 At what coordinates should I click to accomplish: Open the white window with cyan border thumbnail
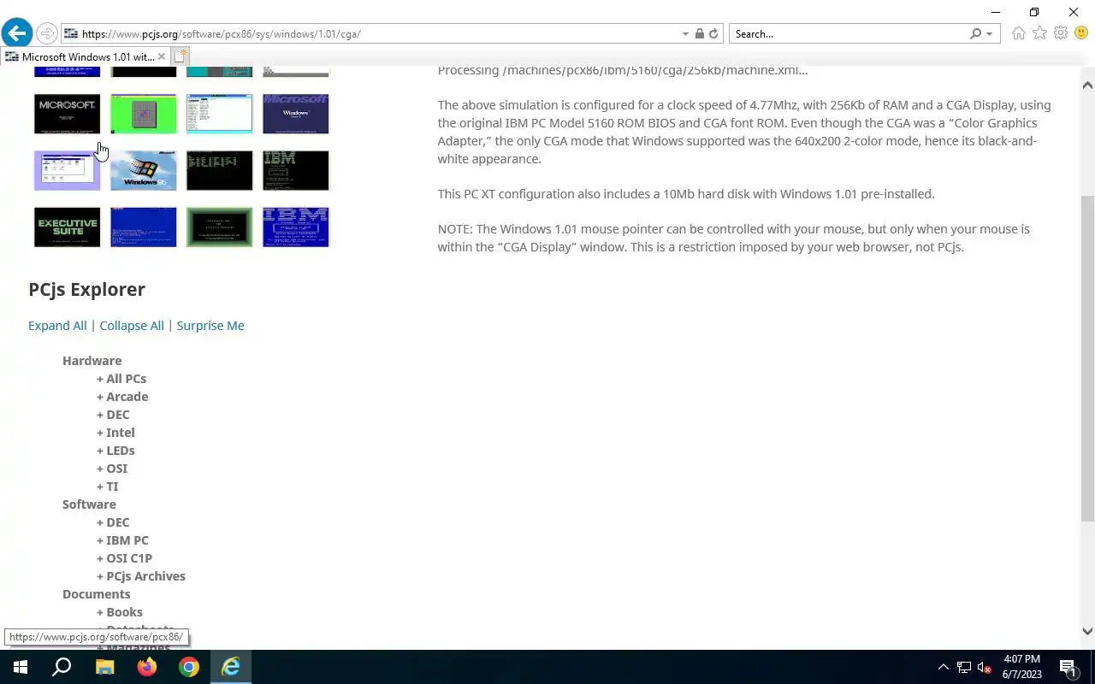(x=219, y=114)
